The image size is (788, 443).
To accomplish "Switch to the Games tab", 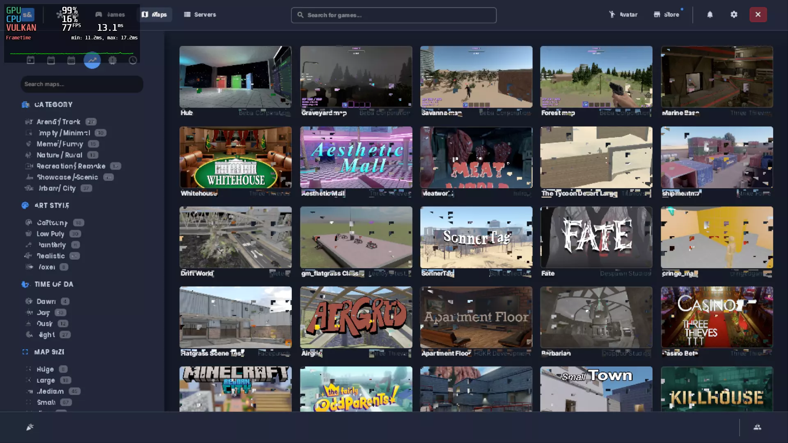I will (110, 14).
